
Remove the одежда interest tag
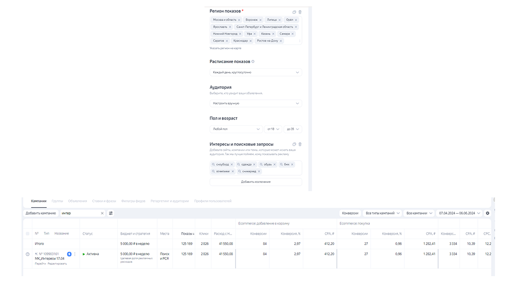tap(254, 164)
